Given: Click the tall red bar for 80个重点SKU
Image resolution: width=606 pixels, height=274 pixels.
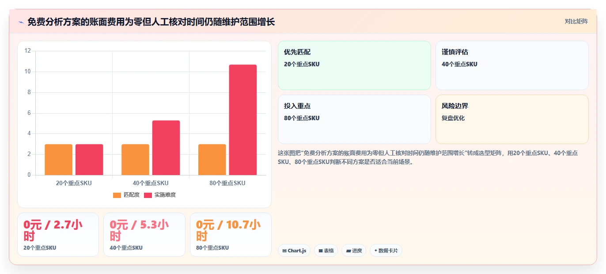Looking at the screenshot, I should pos(243,120).
